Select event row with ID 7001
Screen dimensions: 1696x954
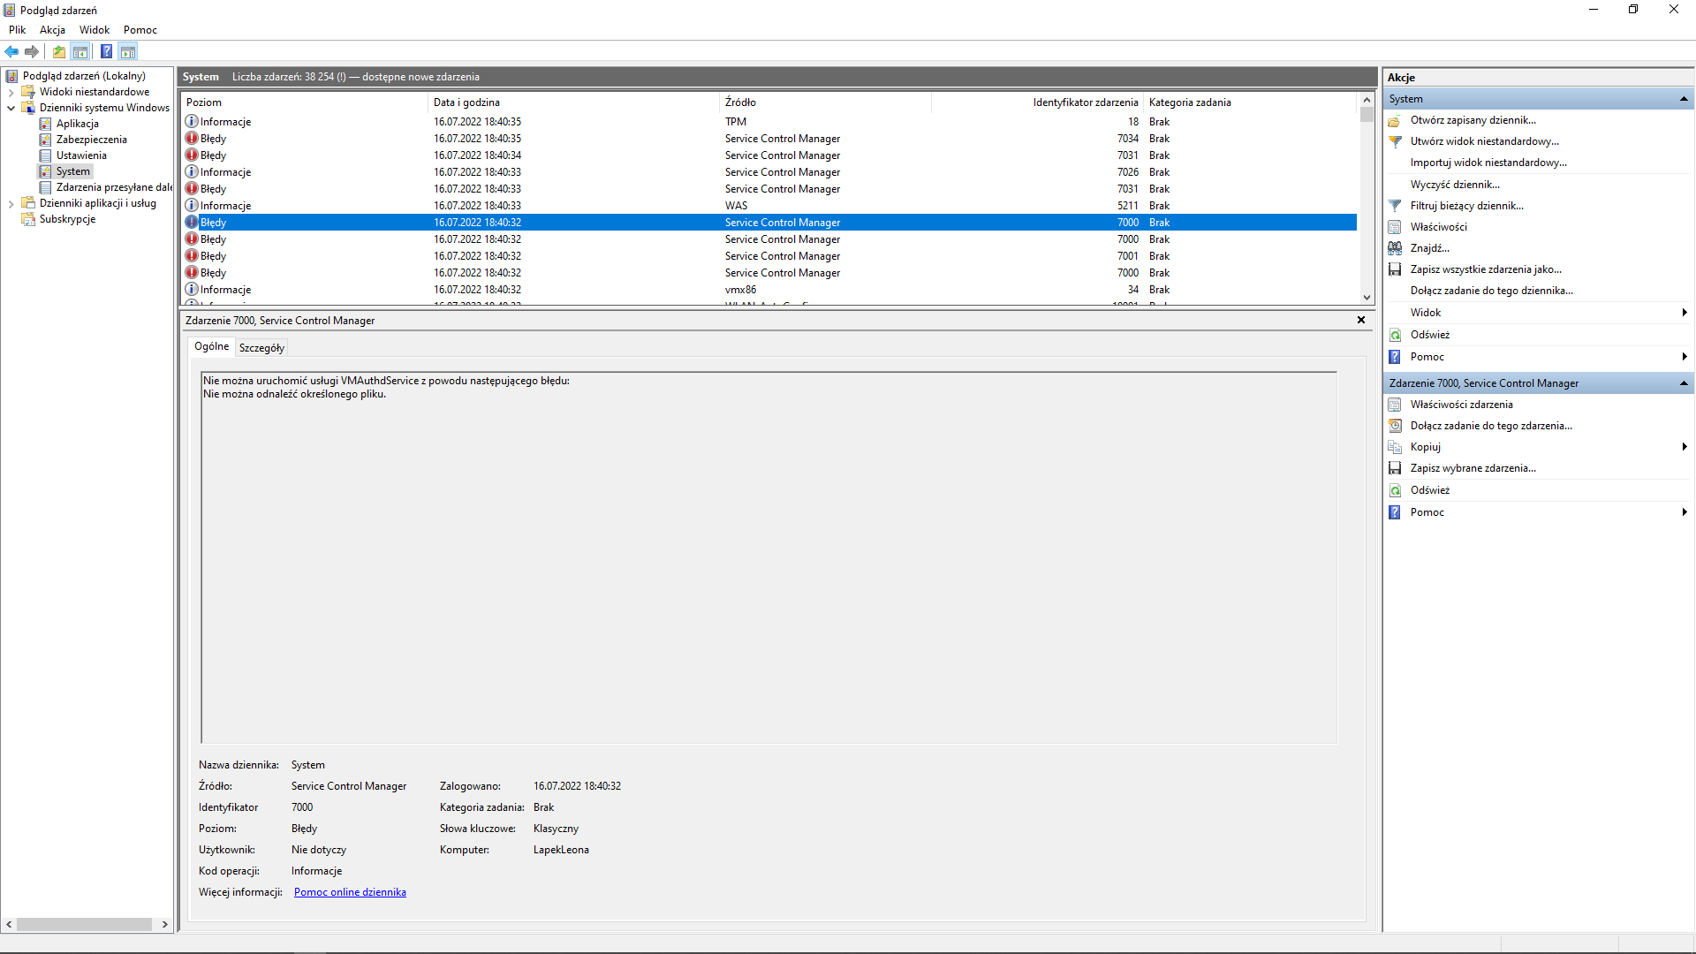tap(768, 256)
